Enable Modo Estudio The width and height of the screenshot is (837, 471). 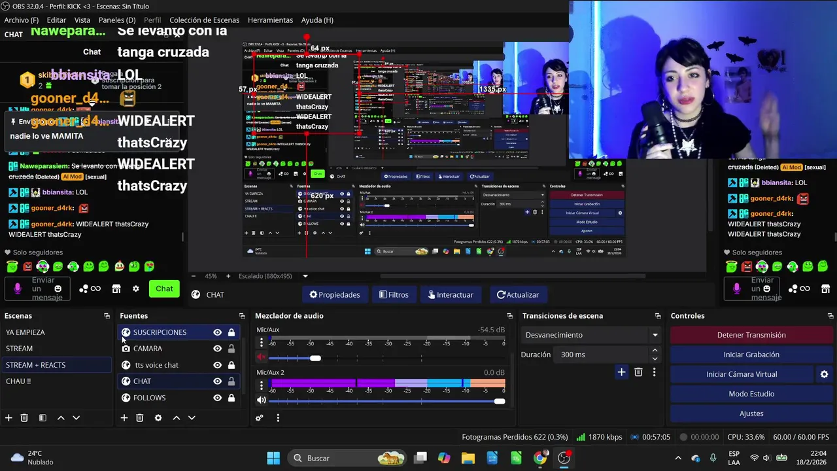[751, 394]
